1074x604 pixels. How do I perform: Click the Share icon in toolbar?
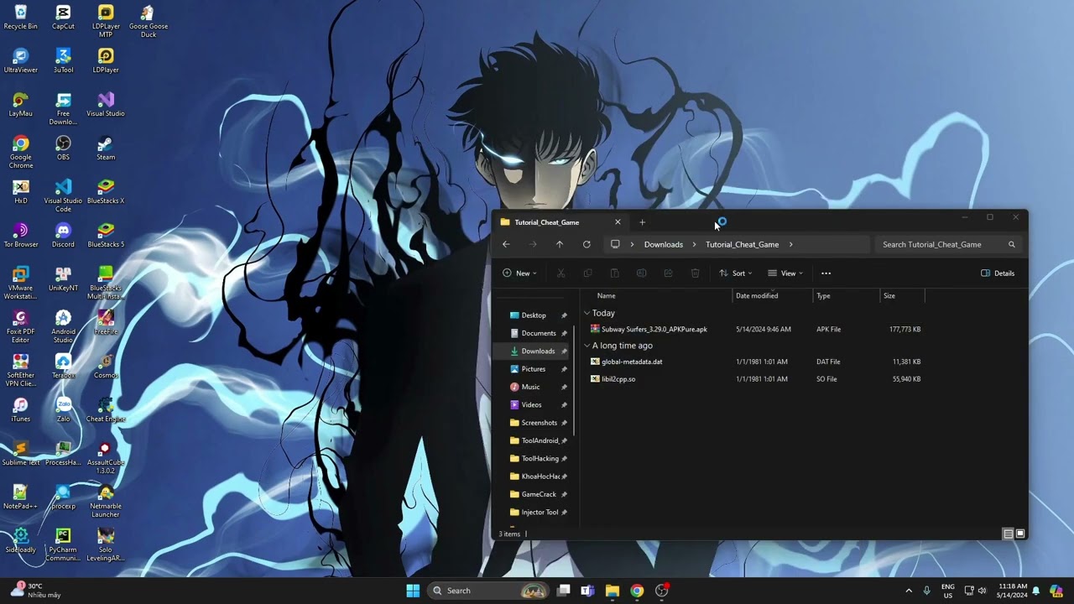(668, 273)
